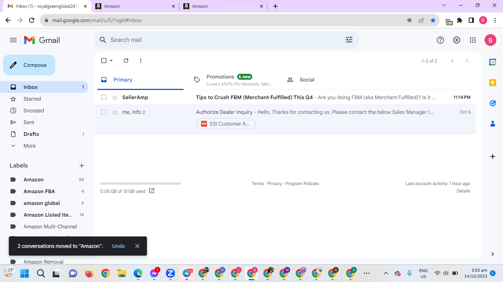Show search options filter icon
This screenshot has width=503, height=282.
pos(349,40)
